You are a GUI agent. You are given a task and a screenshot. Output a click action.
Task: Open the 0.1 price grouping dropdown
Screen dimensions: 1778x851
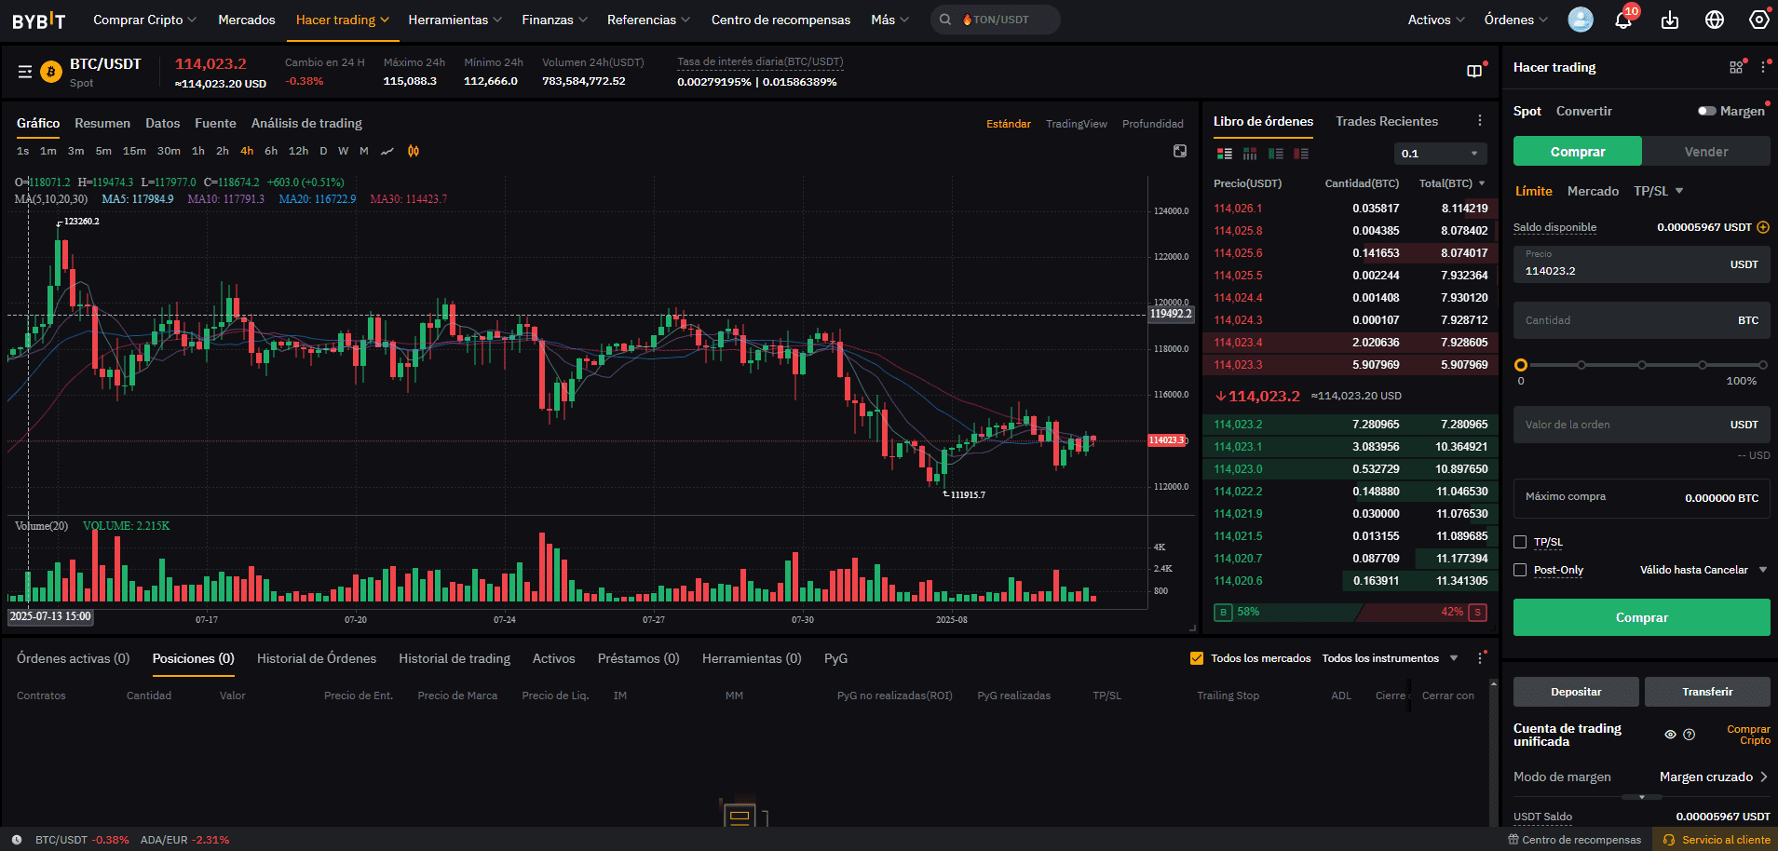click(1440, 154)
